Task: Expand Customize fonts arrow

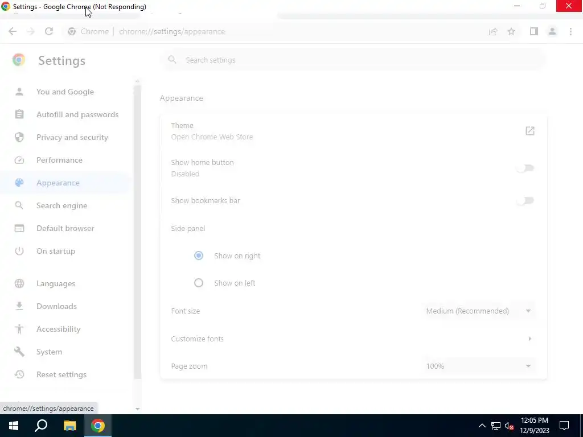Action: [x=530, y=339]
